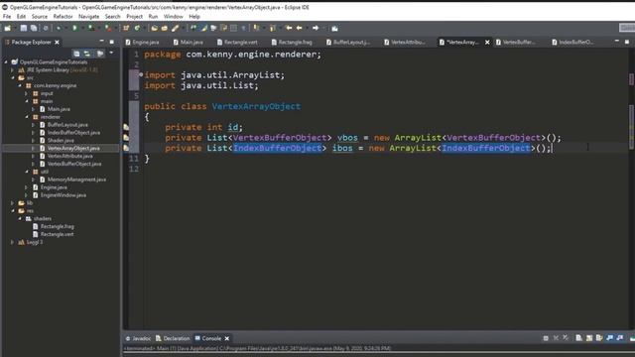Click the Coverage run toolbar icon
Viewport: 635px width, 357px height.
(91, 28)
